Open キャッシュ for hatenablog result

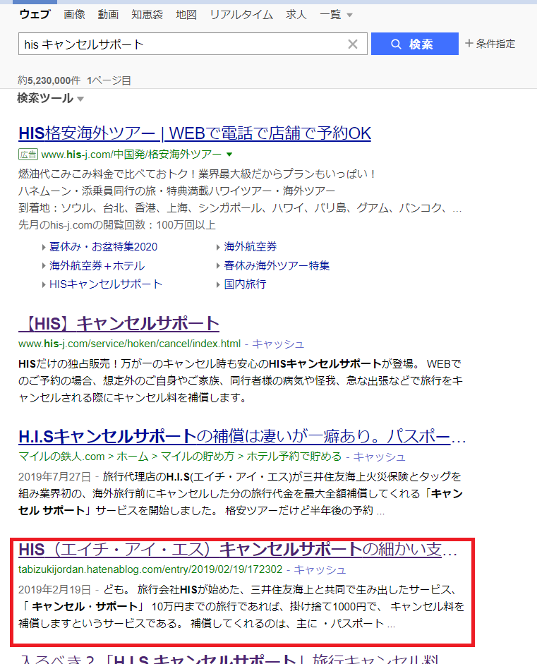click(320, 570)
